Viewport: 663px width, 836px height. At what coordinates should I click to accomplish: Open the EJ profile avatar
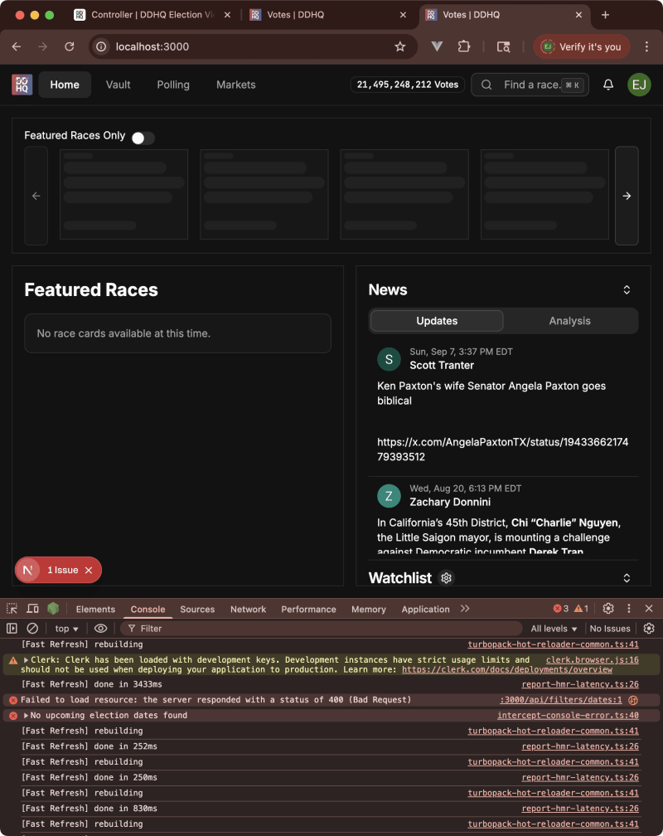point(639,84)
